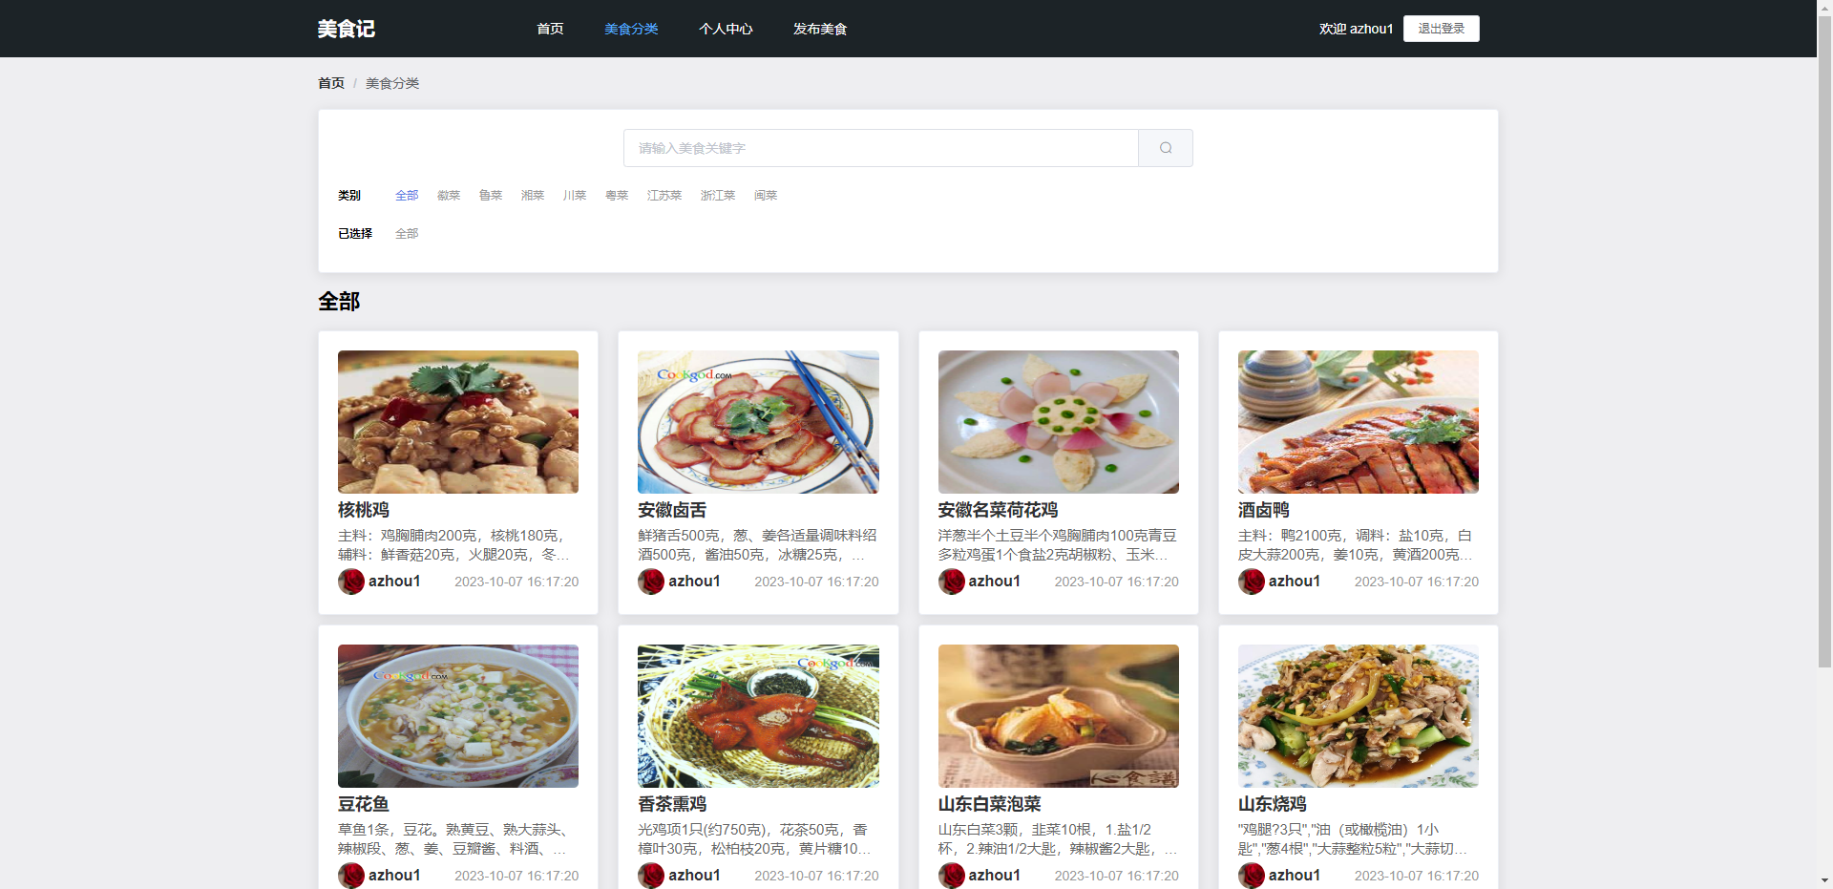Select the 川菜 category filter
Image resolution: width=1833 pixels, height=889 pixels.
tap(574, 196)
